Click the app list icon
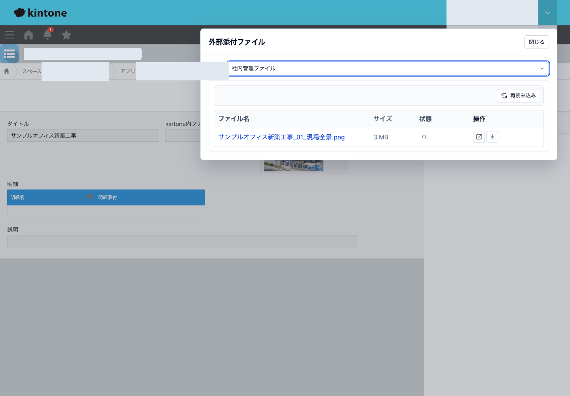570x396 pixels. (9, 54)
